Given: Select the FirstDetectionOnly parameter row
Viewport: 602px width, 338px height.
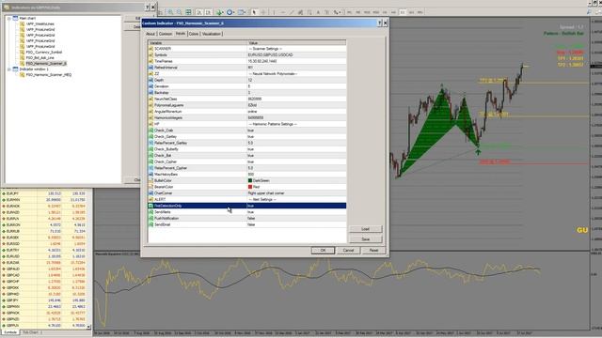Looking at the screenshot, I should click(246, 206).
